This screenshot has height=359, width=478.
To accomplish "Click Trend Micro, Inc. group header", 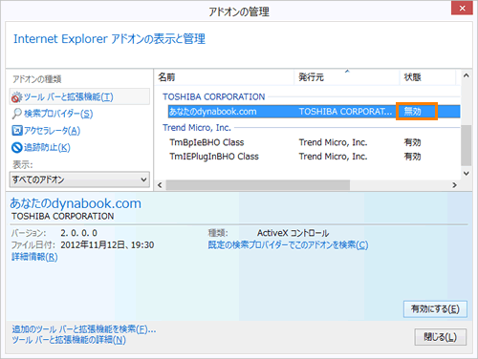I will point(197,128).
